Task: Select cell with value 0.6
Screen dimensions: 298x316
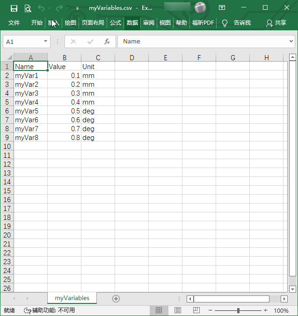Action: [65, 119]
